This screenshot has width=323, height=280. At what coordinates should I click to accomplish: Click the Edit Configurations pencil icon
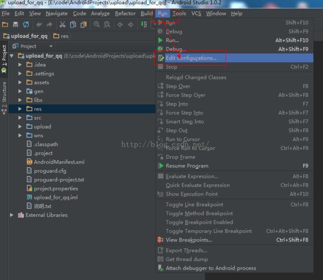pos(161,58)
